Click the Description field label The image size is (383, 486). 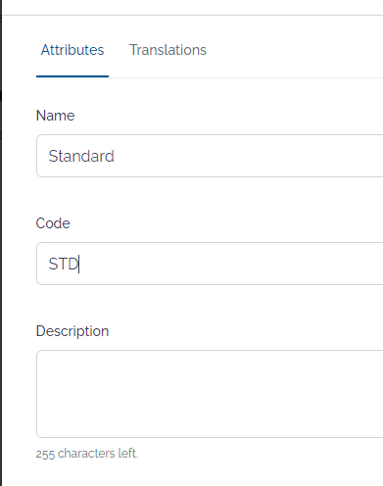click(x=72, y=331)
